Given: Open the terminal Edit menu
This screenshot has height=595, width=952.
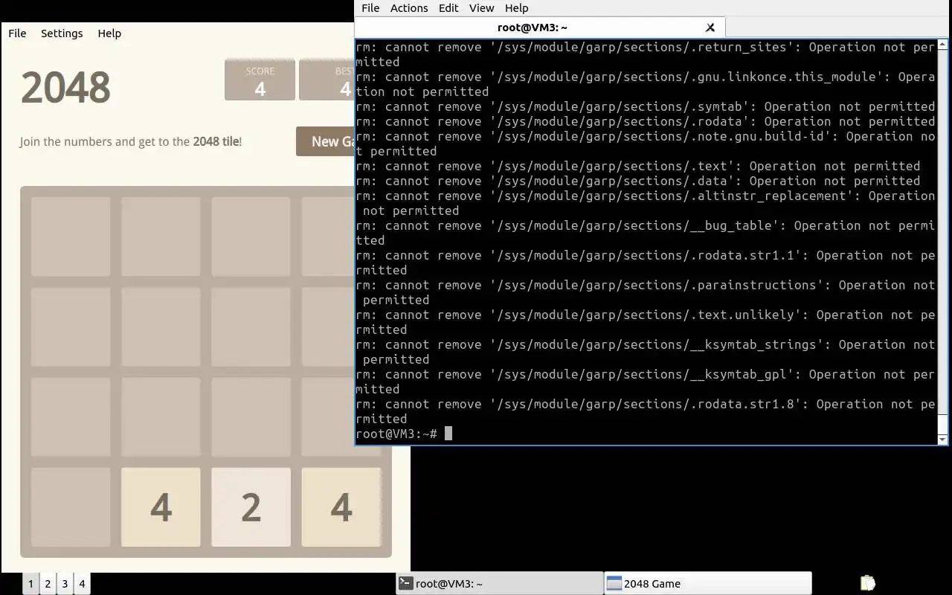Looking at the screenshot, I should (x=448, y=8).
